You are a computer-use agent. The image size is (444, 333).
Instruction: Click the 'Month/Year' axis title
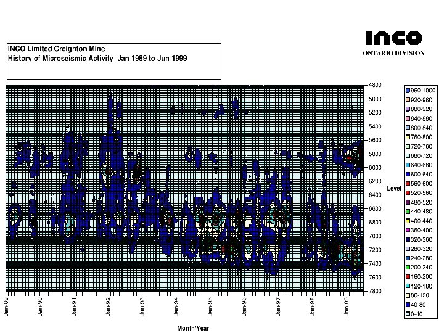pyautogui.click(x=193, y=328)
